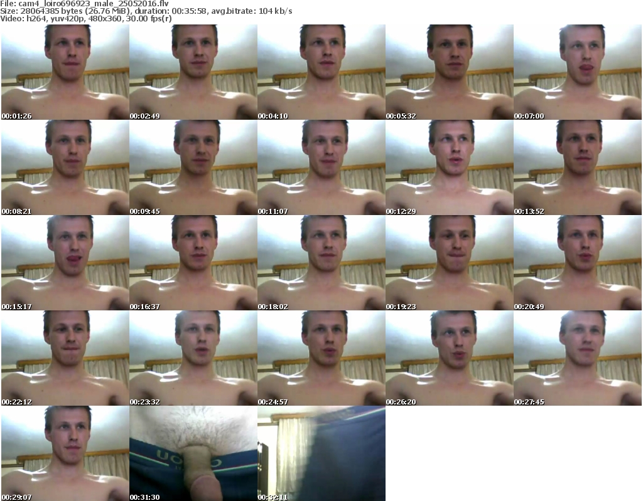This screenshot has width=643, height=501.
Task: Open the thumbnail stamped 00:07:00
Action: pyautogui.click(x=578, y=72)
